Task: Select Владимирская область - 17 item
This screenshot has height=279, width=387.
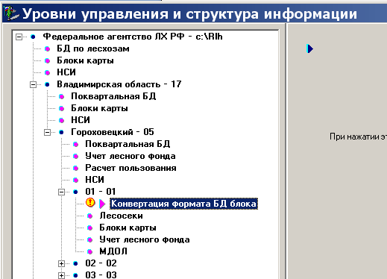Action: [119, 84]
